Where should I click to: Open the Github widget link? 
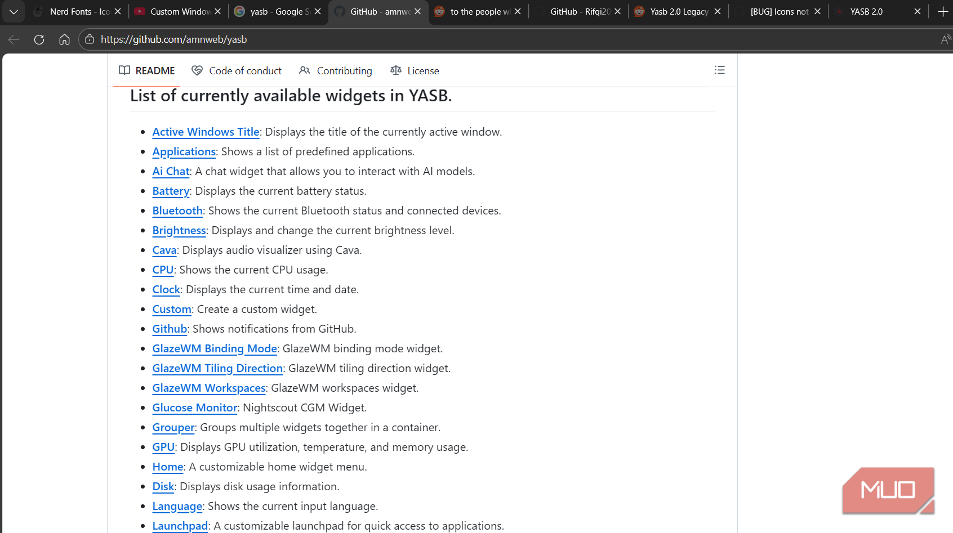[170, 329]
